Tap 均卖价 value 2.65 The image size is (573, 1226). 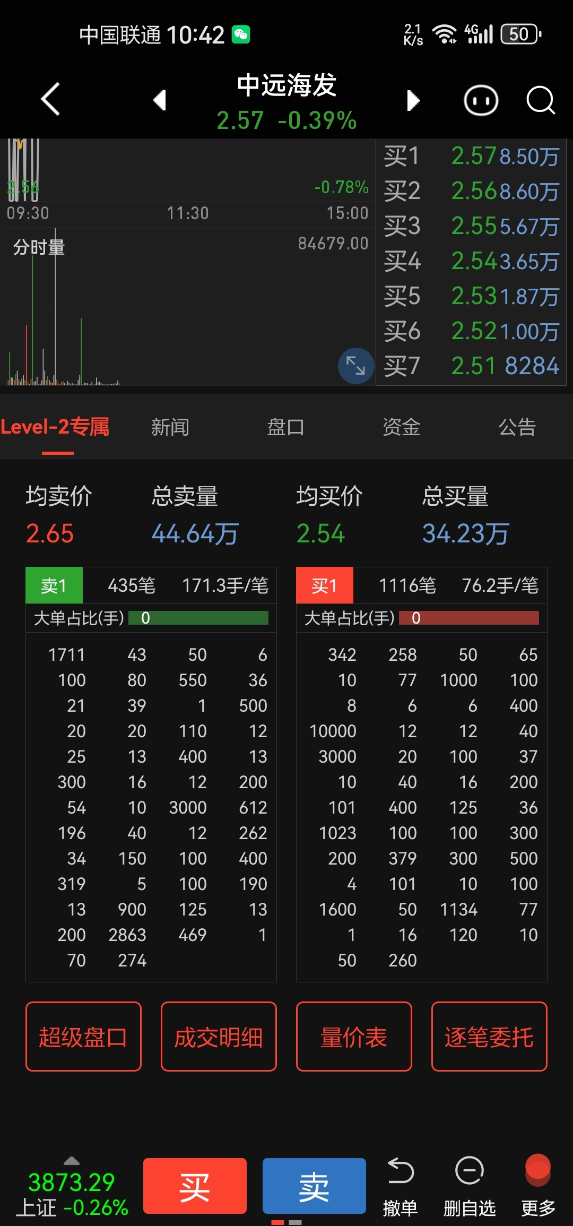click(x=50, y=533)
